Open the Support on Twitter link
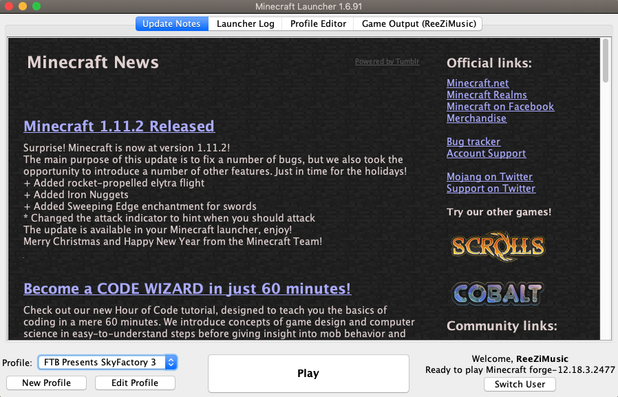Screen dimensions: 618x397 491,189
